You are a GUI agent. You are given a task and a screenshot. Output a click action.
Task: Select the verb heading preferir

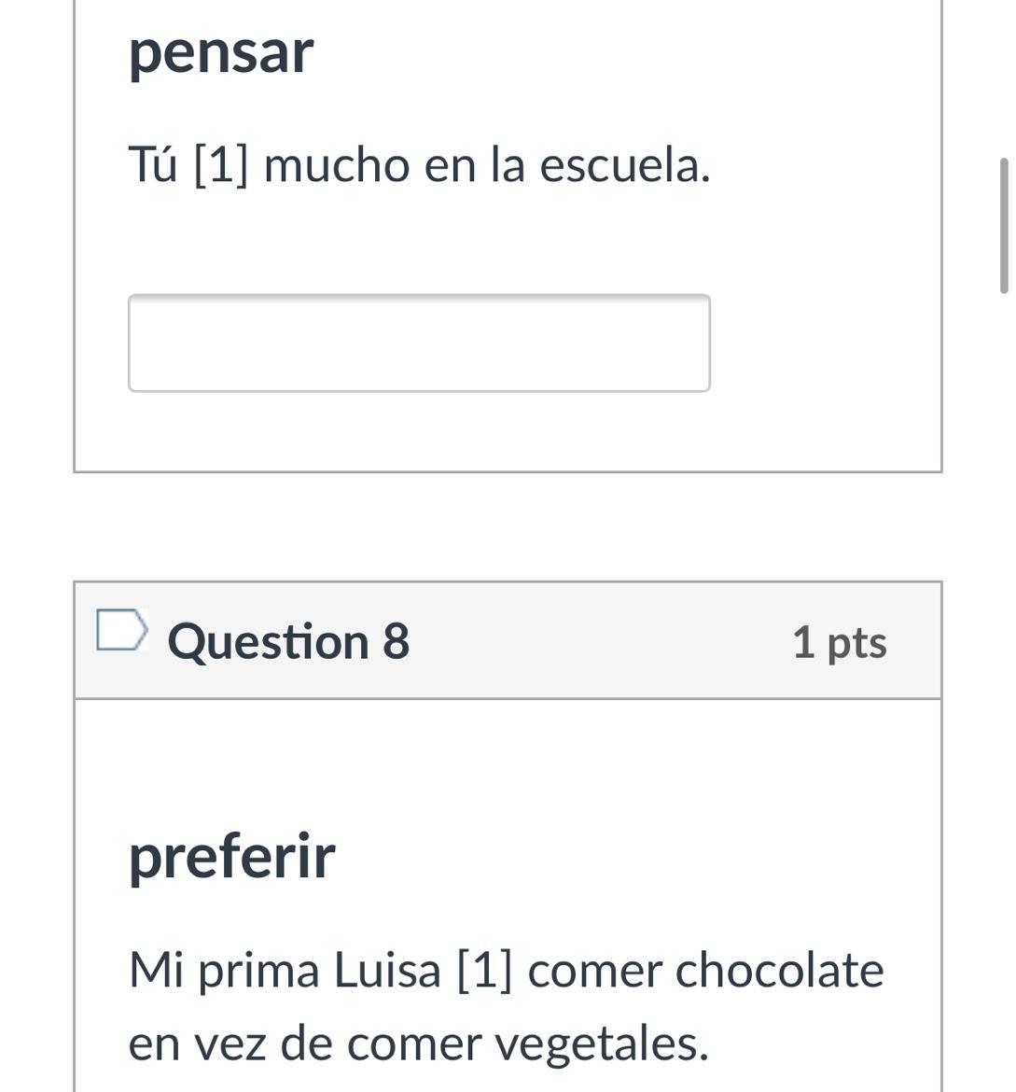[231, 856]
